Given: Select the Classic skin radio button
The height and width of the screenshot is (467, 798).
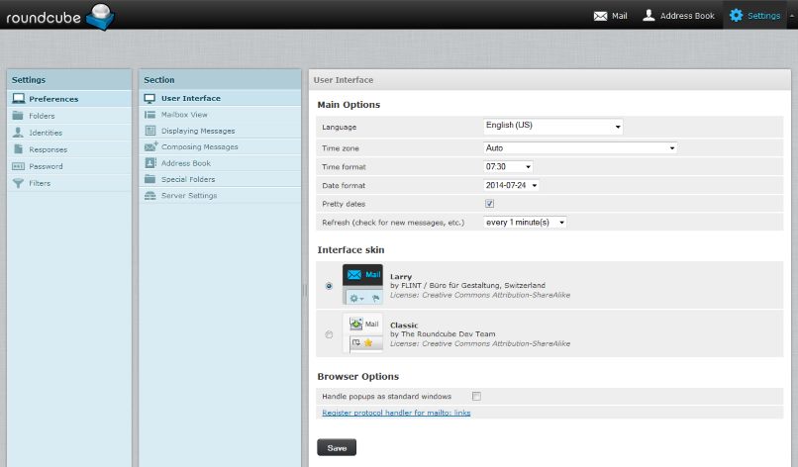Looking at the screenshot, I should click(x=329, y=334).
